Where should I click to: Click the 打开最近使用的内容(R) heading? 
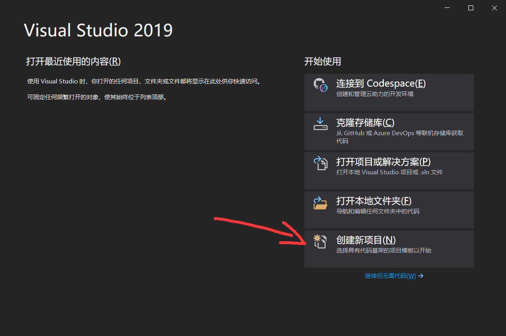(74, 61)
